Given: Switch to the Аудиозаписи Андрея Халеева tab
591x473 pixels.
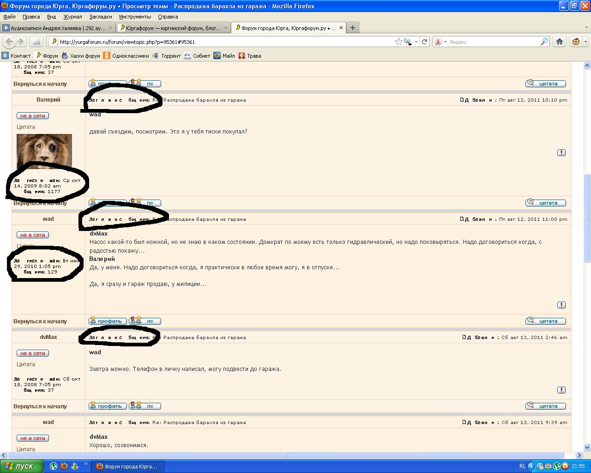Looking at the screenshot, I should [x=58, y=28].
